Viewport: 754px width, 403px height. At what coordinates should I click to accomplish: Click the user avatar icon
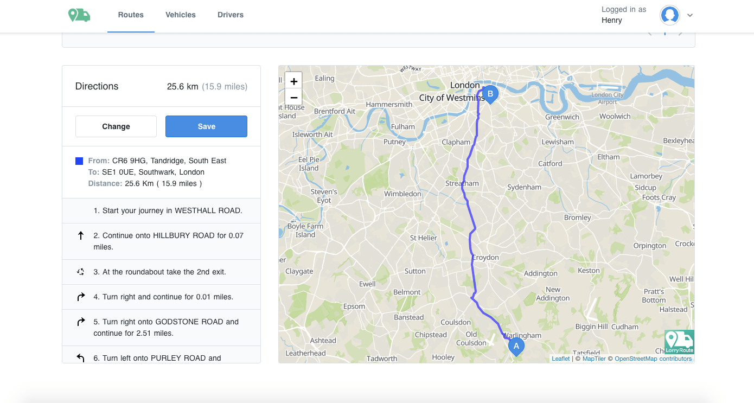click(x=670, y=15)
